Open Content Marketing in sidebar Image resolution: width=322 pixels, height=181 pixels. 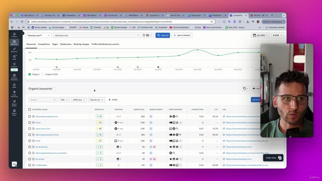tap(14, 77)
